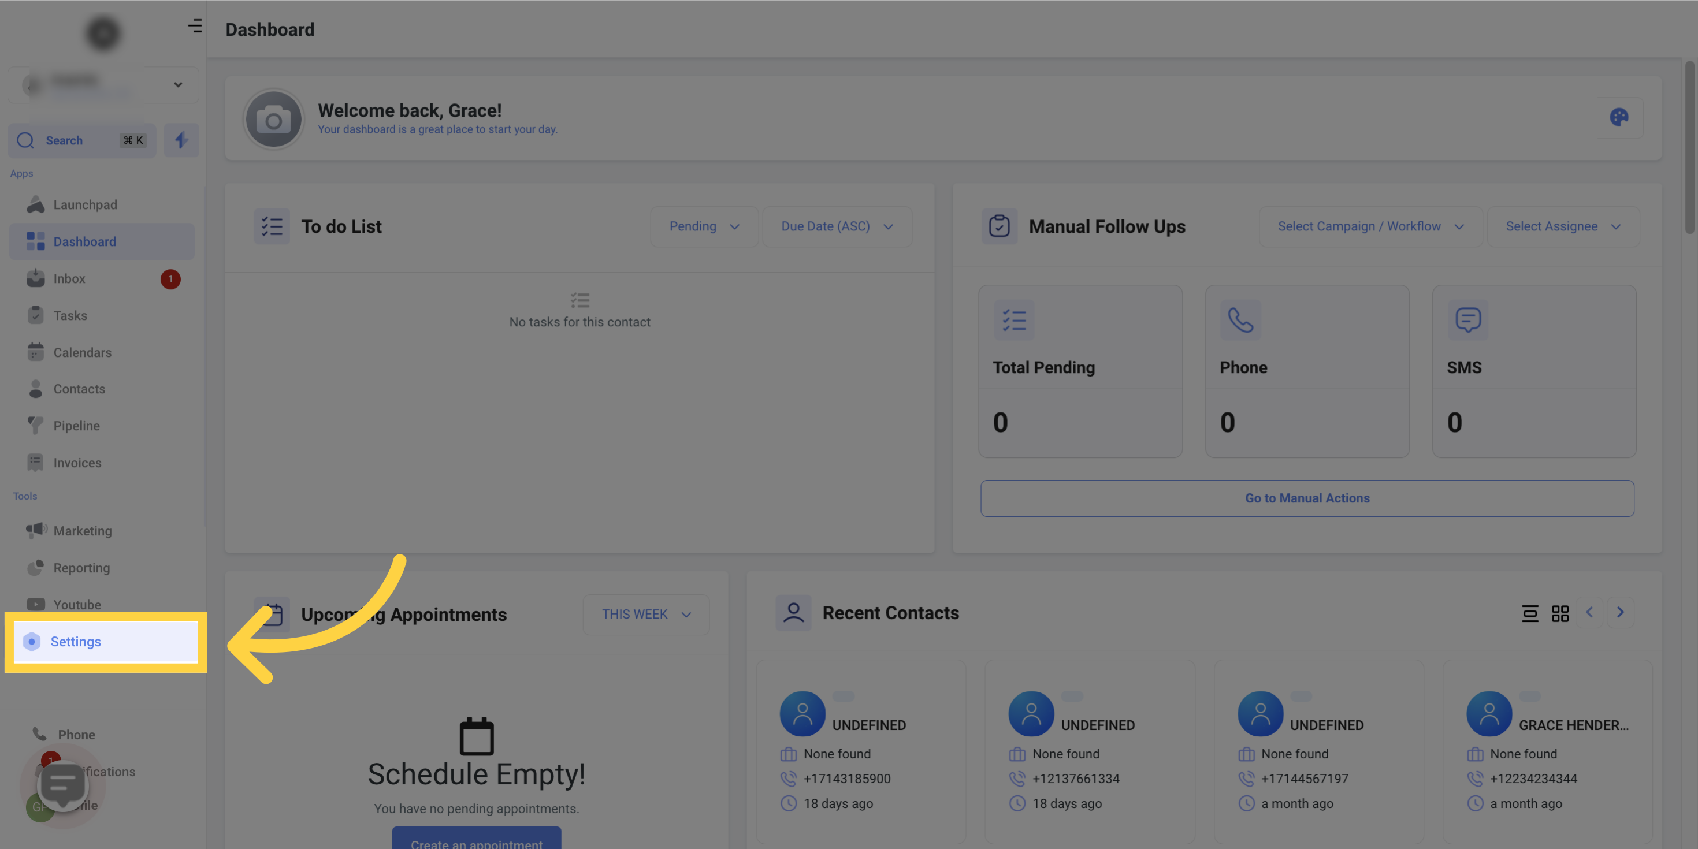The image size is (1698, 849).
Task: Click the Manual Follow Ups clipboard icon
Action: [x=1000, y=226]
